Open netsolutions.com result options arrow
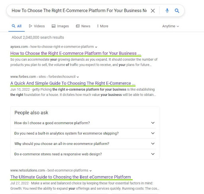 pos(90,171)
